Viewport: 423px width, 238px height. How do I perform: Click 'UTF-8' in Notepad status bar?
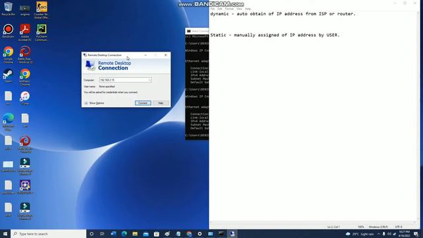[x=399, y=227]
